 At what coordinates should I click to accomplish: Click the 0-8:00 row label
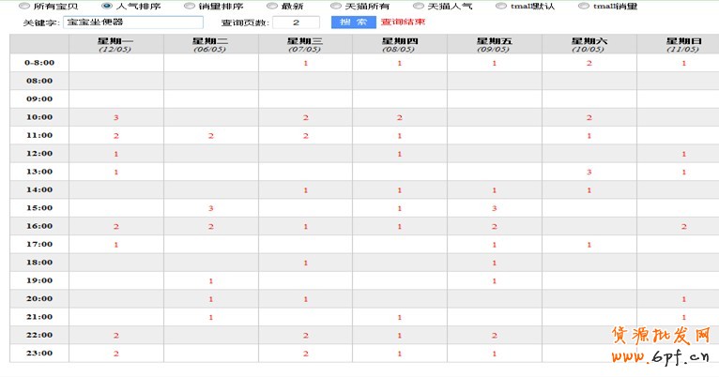coord(38,63)
